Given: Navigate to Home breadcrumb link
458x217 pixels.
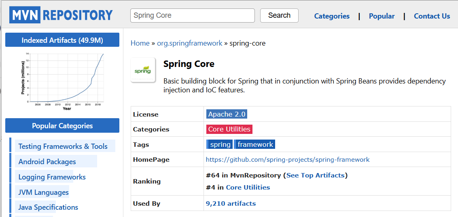Looking at the screenshot, I should (x=140, y=43).
